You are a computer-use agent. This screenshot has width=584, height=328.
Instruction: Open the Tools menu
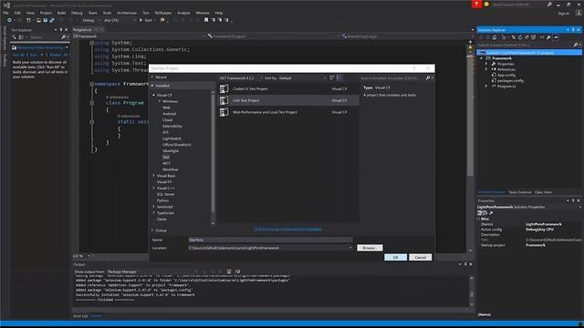tap(107, 13)
